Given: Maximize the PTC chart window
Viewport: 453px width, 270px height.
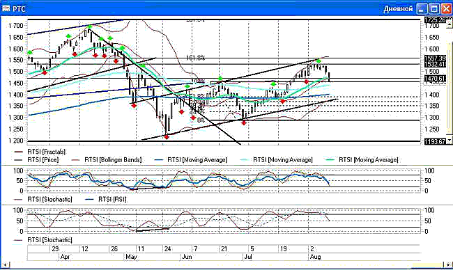Looking at the screenshot, I should (434, 9).
